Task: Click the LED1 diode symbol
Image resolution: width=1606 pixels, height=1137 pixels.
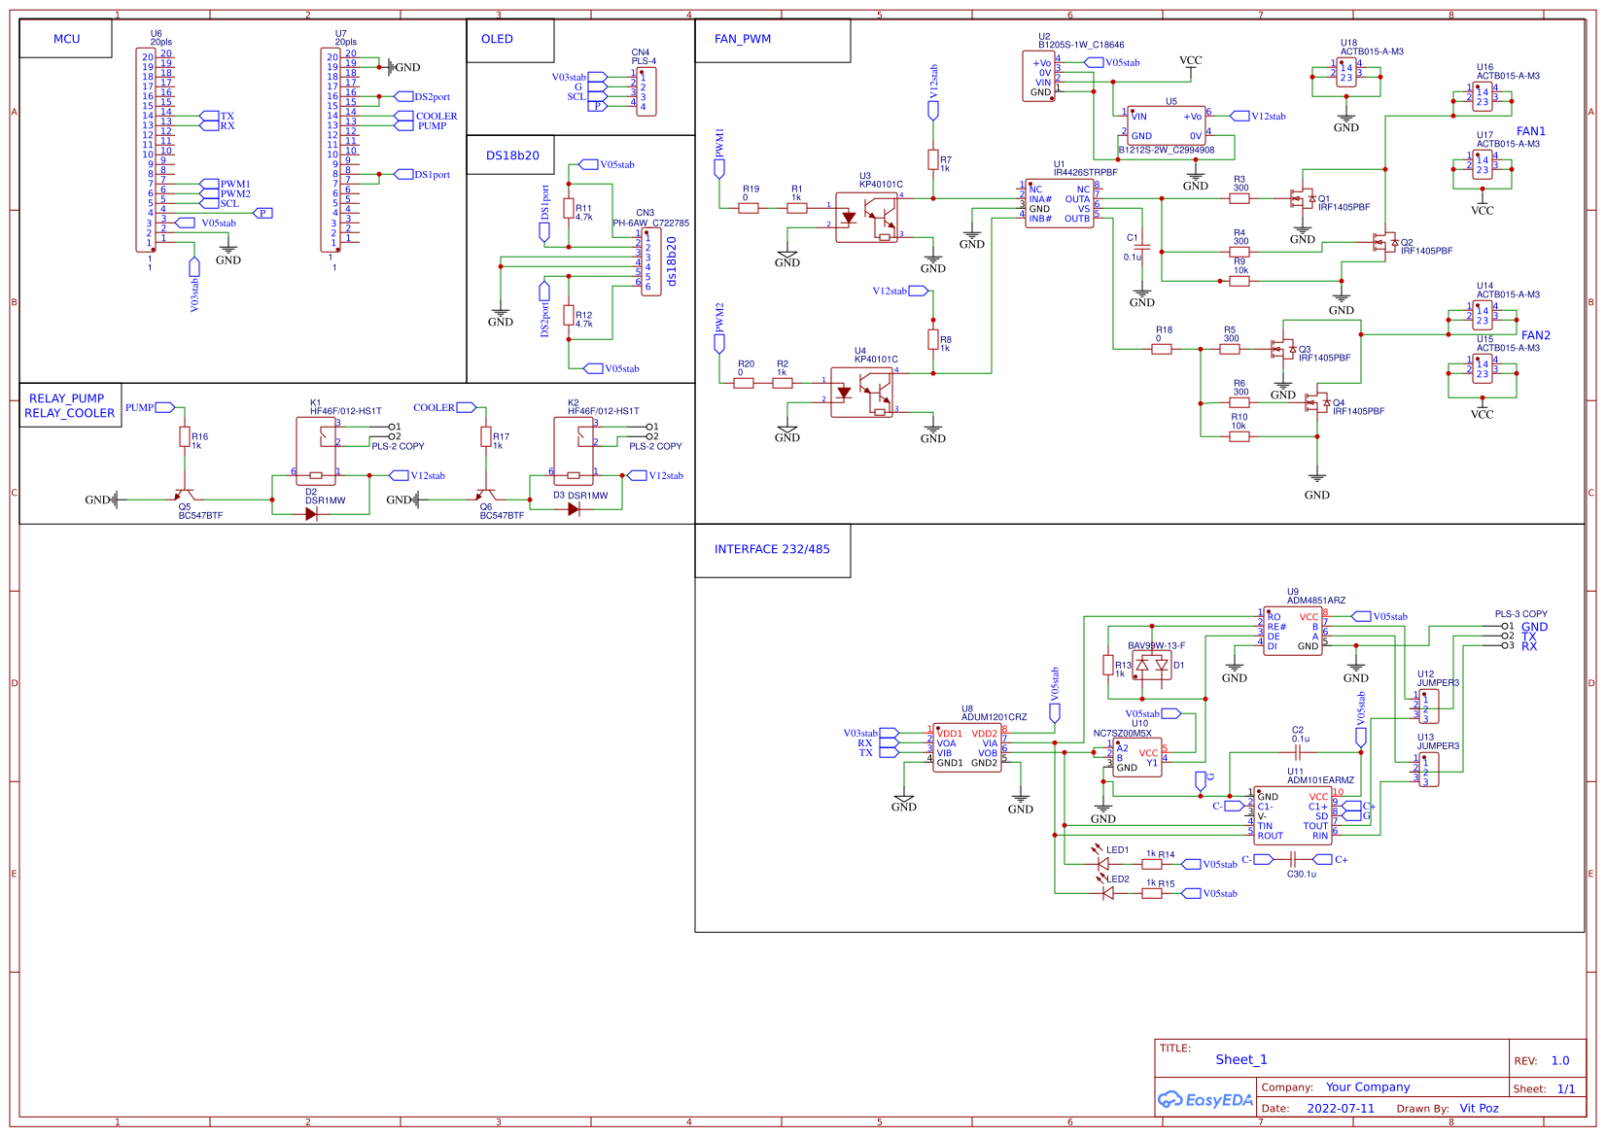Action: (x=1103, y=863)
